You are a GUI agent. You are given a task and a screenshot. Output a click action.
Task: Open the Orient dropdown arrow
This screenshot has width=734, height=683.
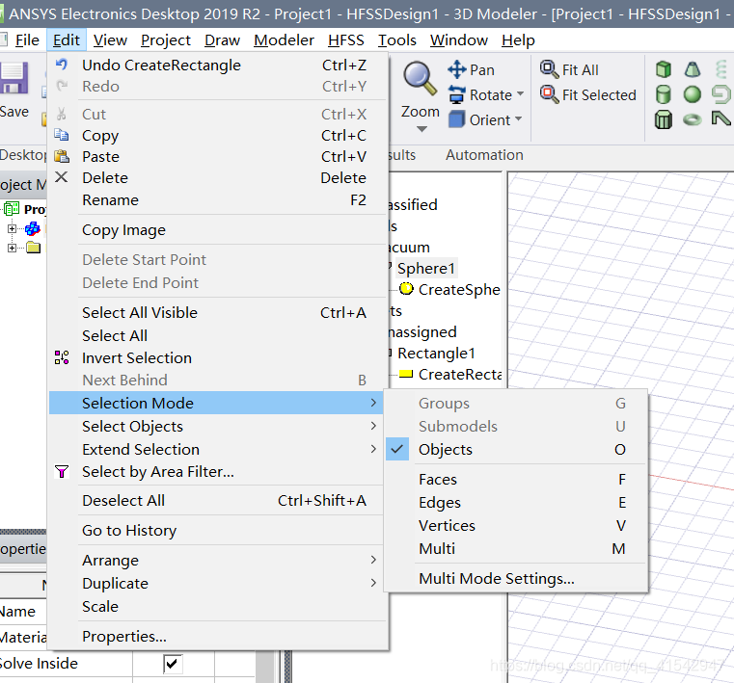(518, 119)
